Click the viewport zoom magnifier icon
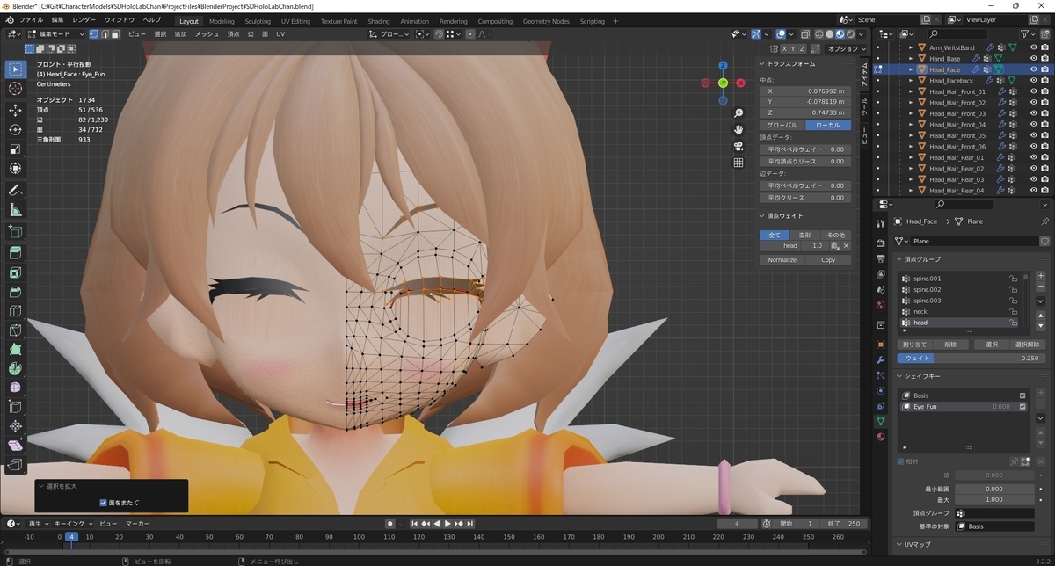Screen dimensions: 1055x566 click(739, 113)
